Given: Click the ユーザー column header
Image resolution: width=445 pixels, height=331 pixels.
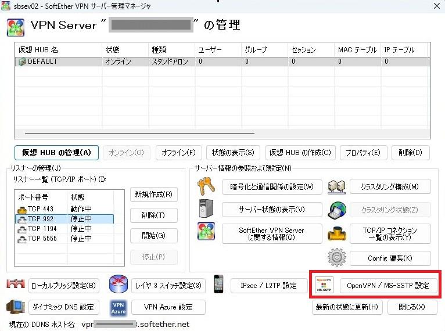Looking at the screenshot, I should pyautogui.click(x=218, y=50).
